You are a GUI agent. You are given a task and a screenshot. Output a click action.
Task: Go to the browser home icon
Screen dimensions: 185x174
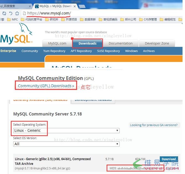click(x=17, y=13)
